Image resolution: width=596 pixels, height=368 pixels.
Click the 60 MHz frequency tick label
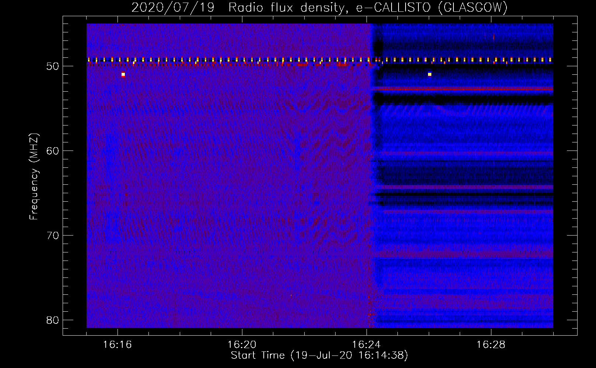(x=53, y=151)
